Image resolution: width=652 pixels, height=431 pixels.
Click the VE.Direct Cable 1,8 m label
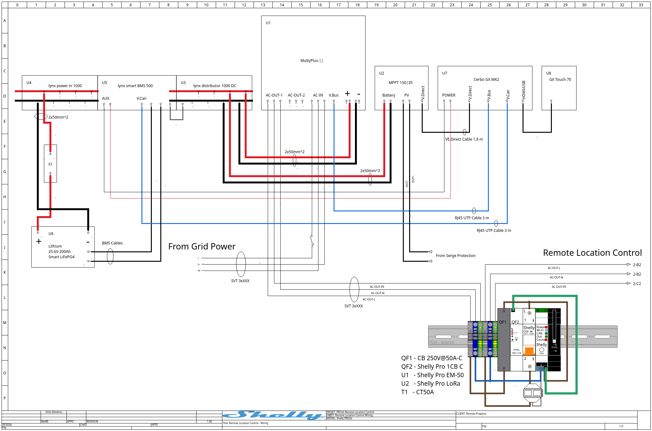coord(464,139)
